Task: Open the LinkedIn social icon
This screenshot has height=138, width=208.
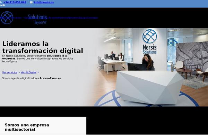Action: click(x=1, y=5)
